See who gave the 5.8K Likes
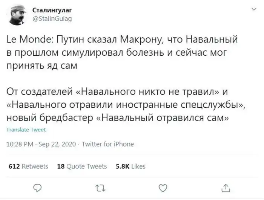 click(130, 166)
